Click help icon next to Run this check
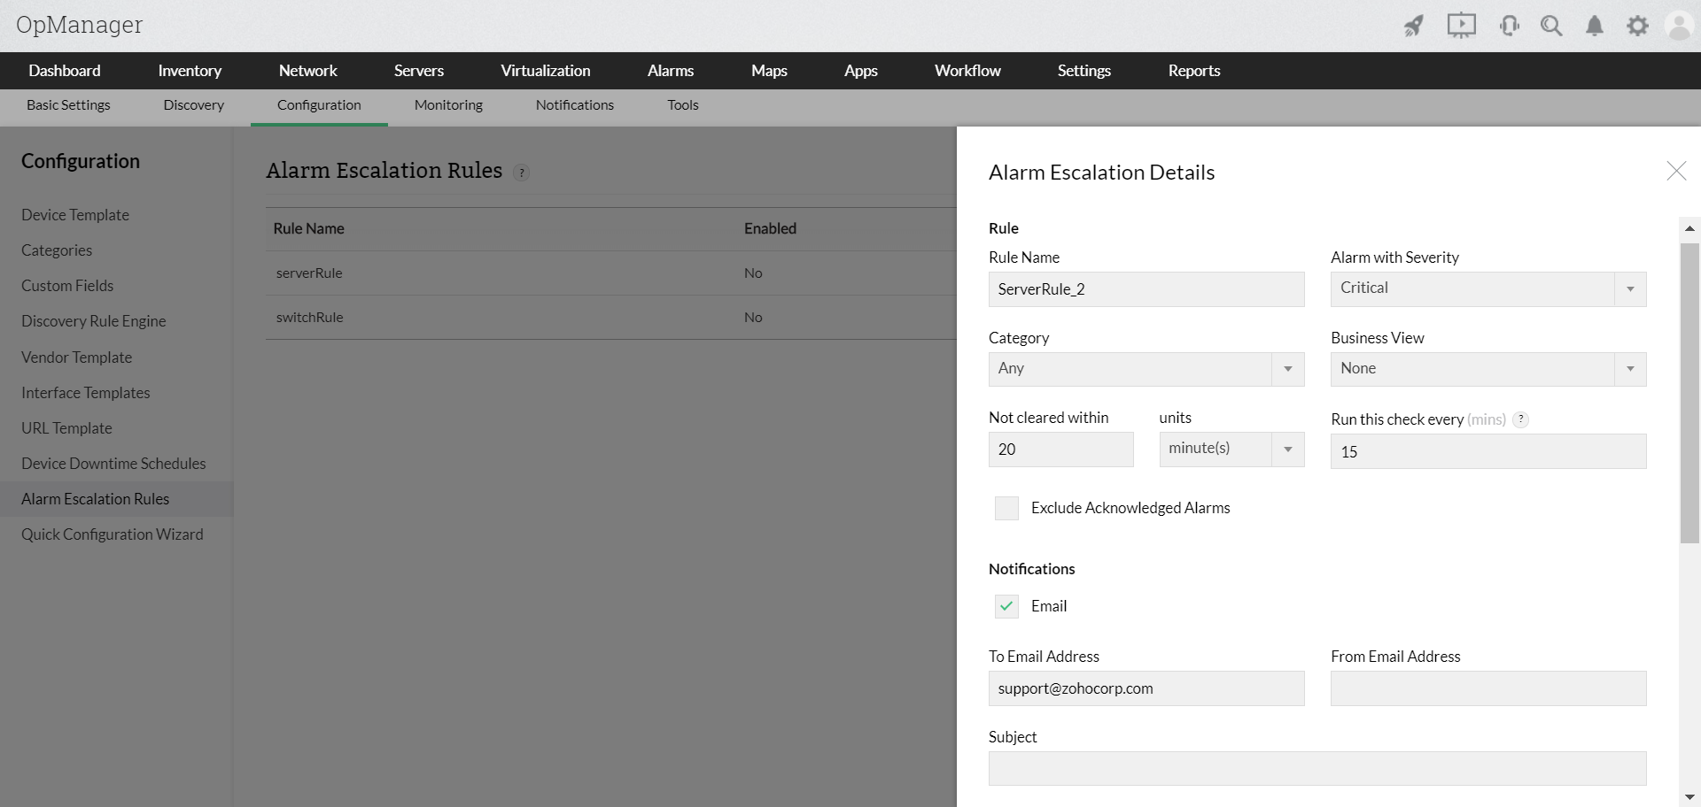The image size is (1701, 807). point(1520,419)
